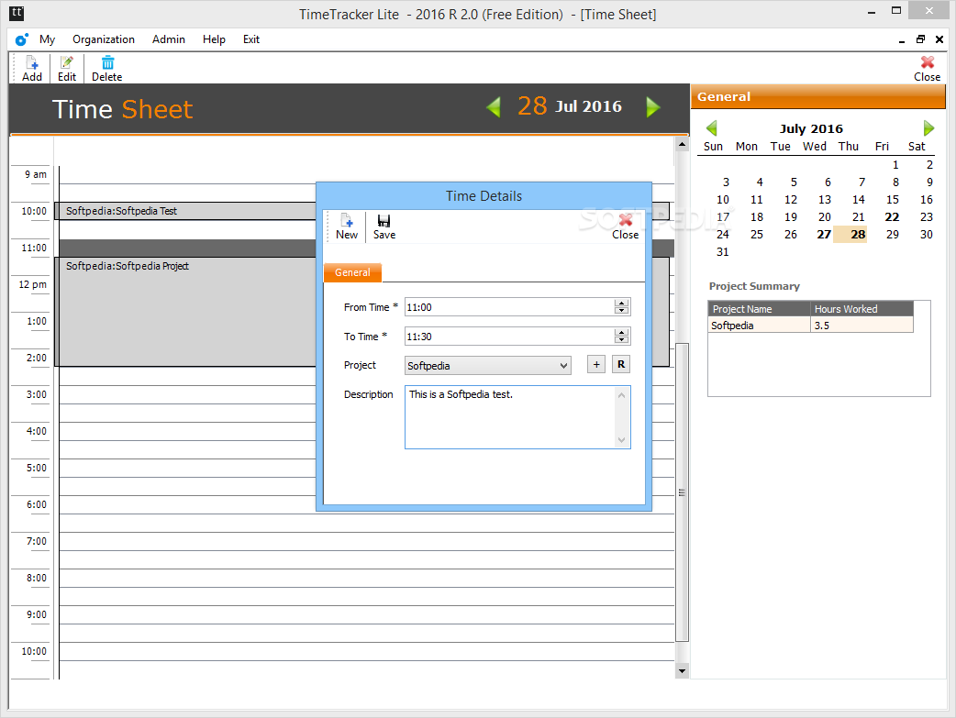
Task: Select July 29 in calendar
Action: (x=892, y=235)
